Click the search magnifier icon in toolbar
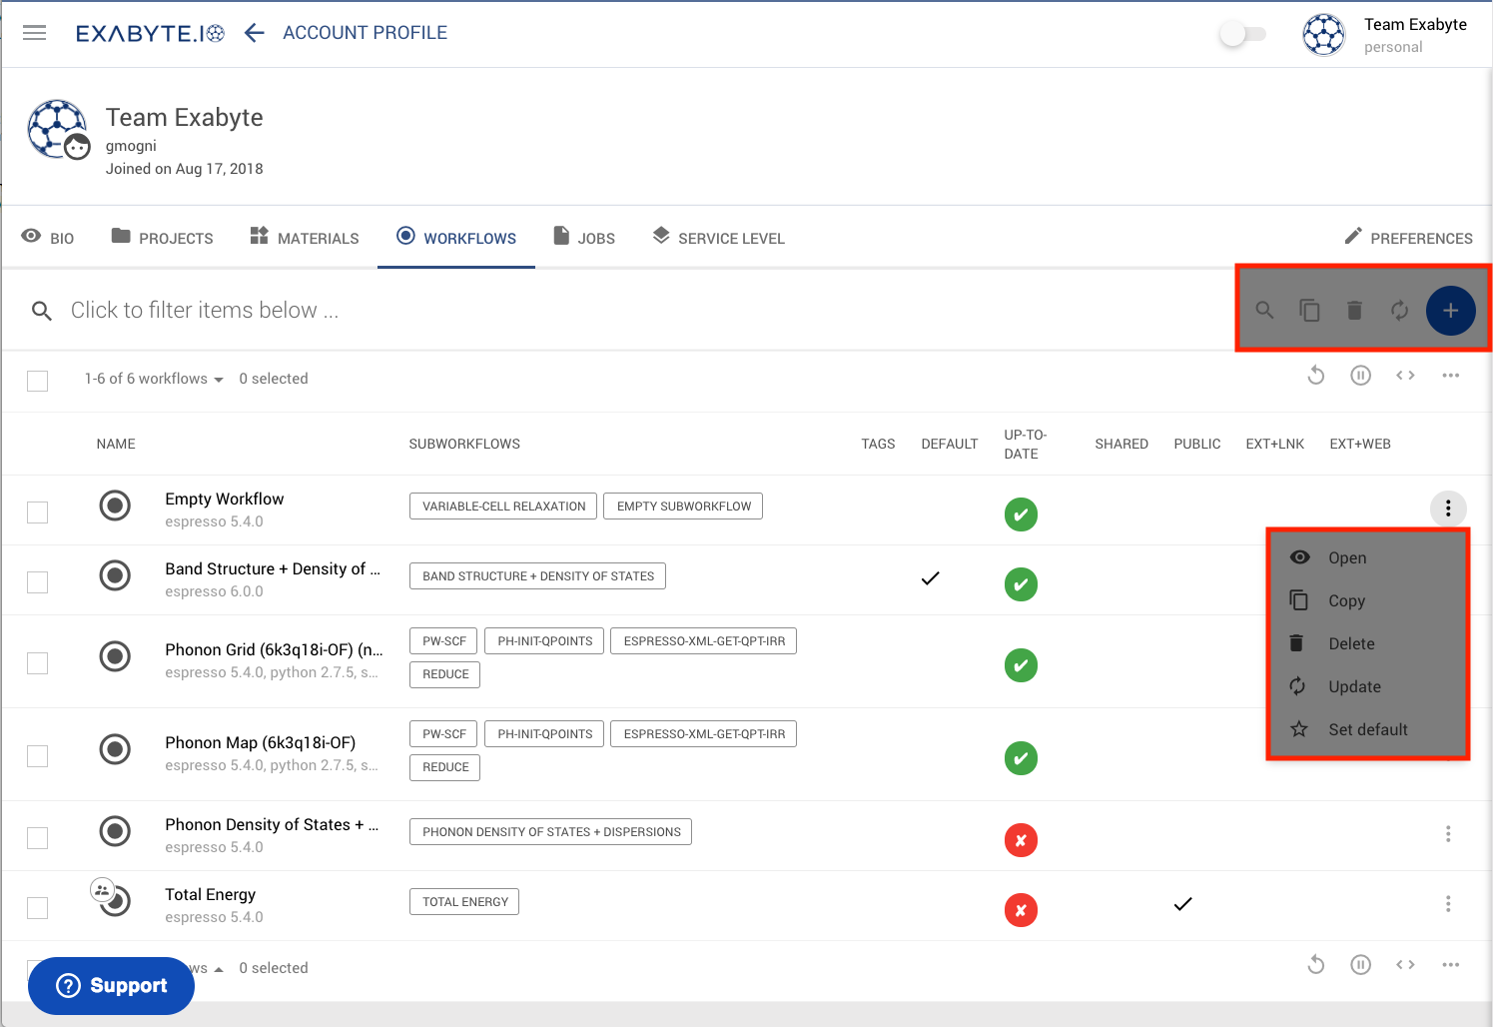Image resolution: width=1493 pixels, height=1027 pixels. (x=1264, y=311)
